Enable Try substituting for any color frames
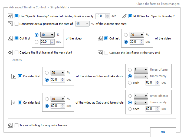Screen dimensions: 184x139 17,125
